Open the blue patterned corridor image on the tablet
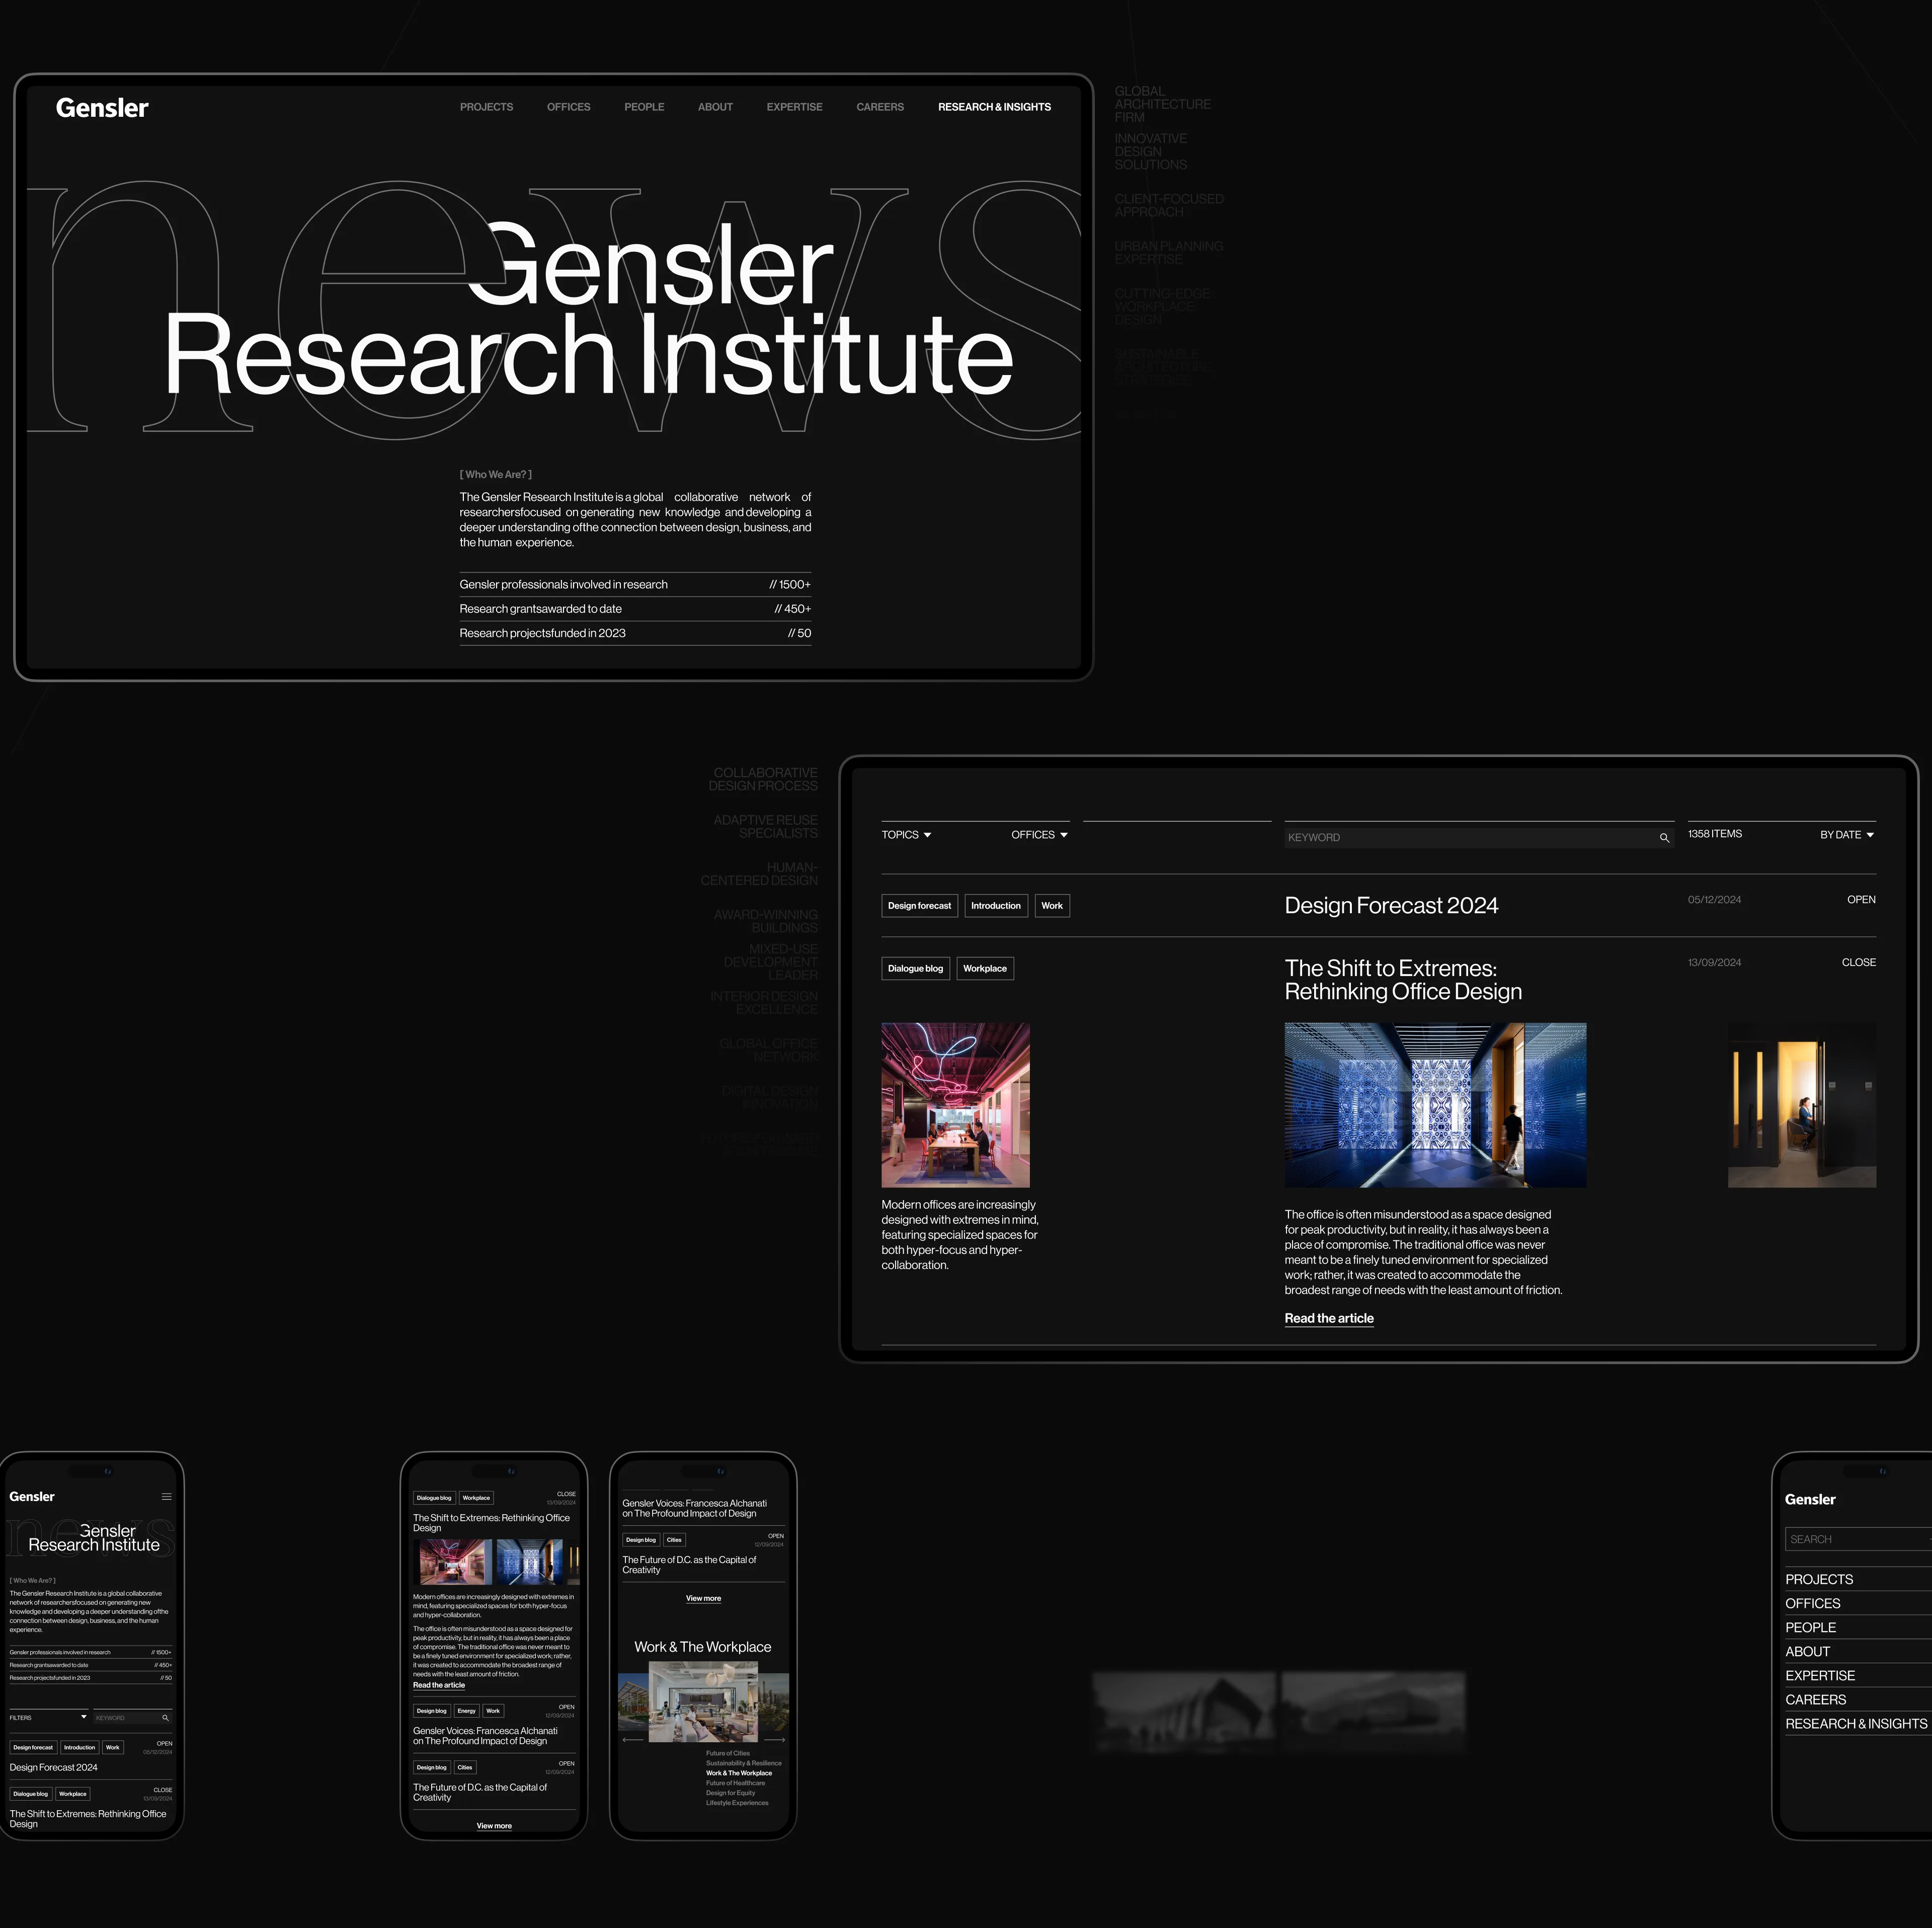 pos(1435,1104)
